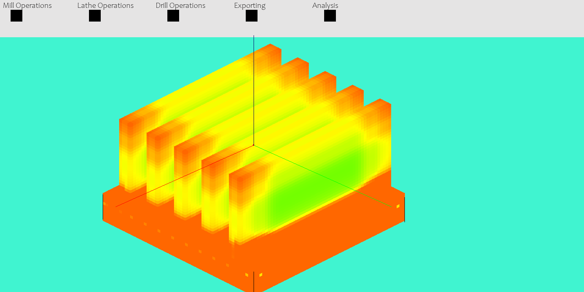Open the Mill Operations menu label
584x292 pixels.
pyautogui.click(x=27, y=5)
